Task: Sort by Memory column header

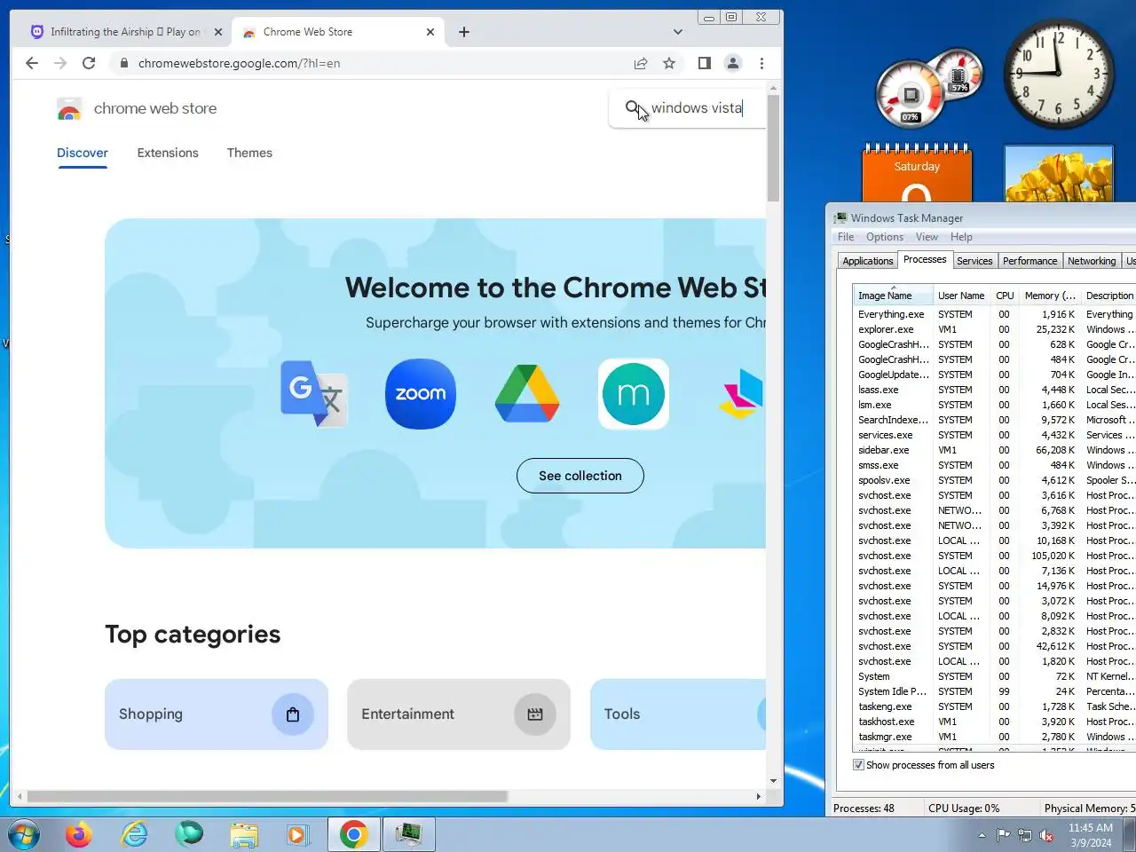Action: [1049, 296]
